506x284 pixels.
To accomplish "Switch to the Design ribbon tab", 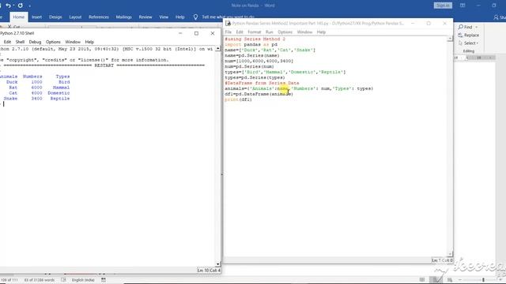I will point(55,17).
